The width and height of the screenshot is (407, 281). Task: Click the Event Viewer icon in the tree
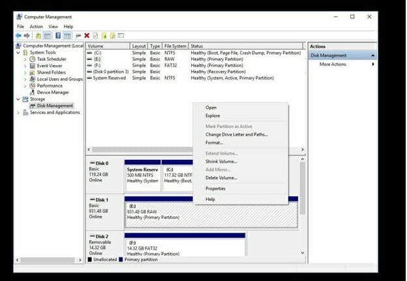pyautogui.click(x=32, y=66)
